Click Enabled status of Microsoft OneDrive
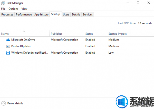 (x=90, y=40)
